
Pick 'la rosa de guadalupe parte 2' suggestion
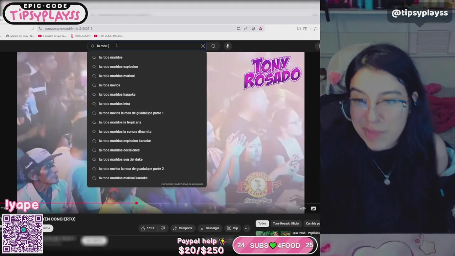tap(146, 169)
